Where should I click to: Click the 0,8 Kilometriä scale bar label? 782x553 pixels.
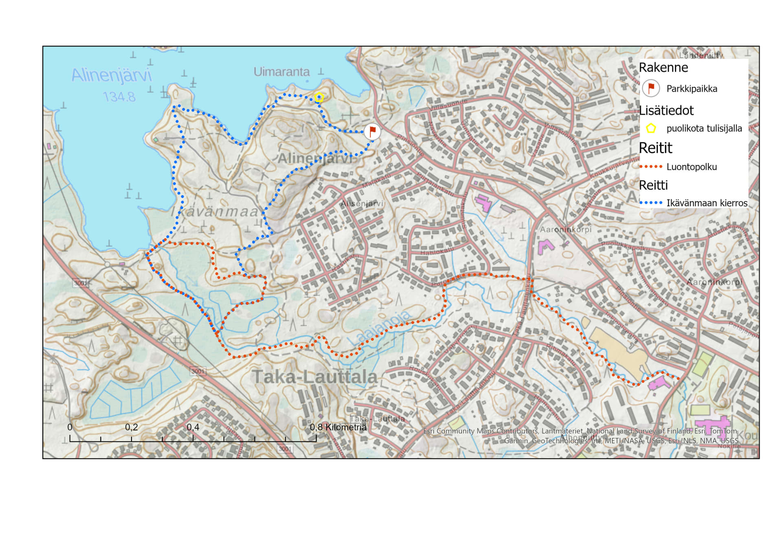click(x=338, y=427)
